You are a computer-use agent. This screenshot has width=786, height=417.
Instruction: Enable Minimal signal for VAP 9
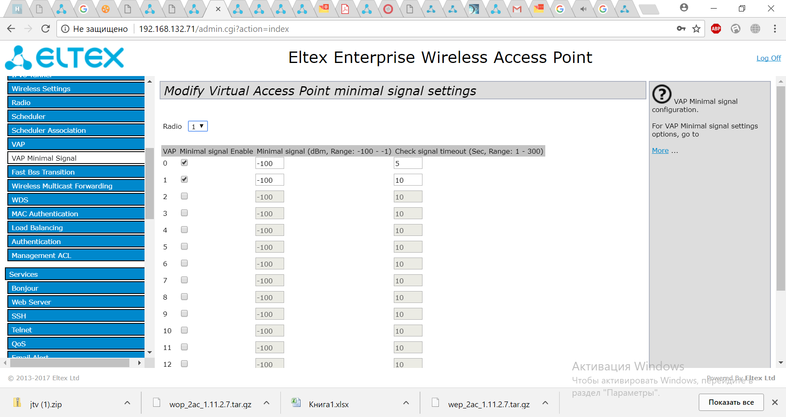[184, 314]
